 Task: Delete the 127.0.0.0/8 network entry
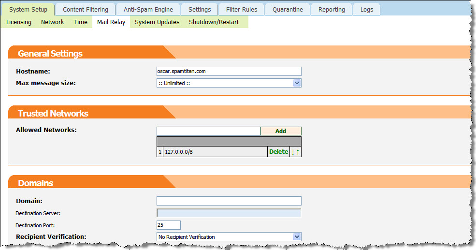pyautogui.click(x=278, y=152)
